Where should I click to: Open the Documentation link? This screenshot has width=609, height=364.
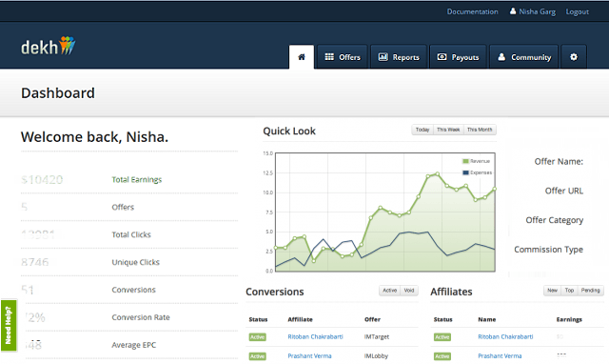tap(472, 11)
